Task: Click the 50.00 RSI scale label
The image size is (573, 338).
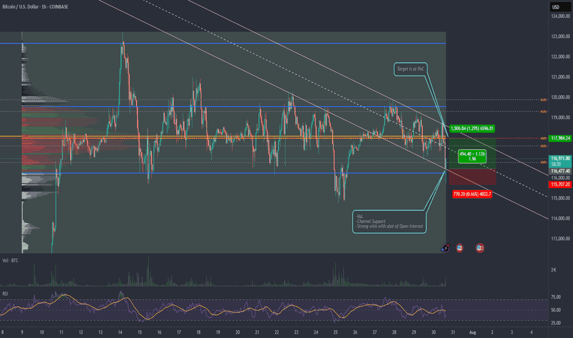Action: [x=556, y=310]
